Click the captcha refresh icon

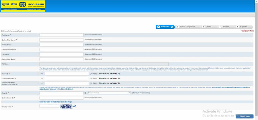(x=75, y=106)
